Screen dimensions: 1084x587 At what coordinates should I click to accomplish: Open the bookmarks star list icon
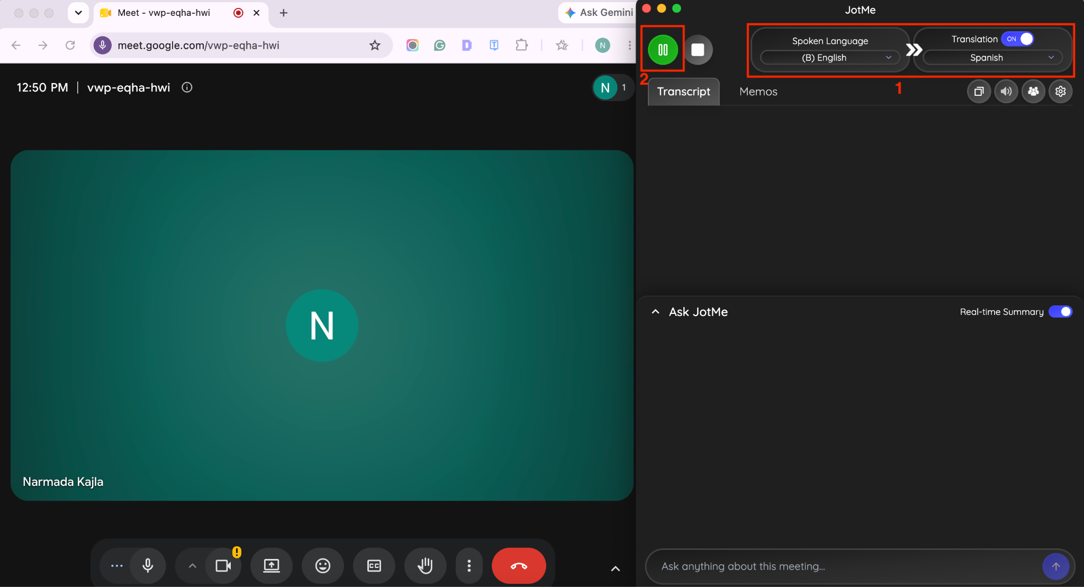tap(562, 45)
